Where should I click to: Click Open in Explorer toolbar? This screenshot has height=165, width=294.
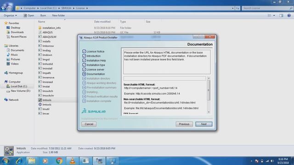[x=29, y=15]
